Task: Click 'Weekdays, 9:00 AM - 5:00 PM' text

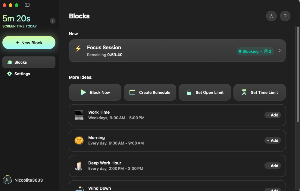Action: coord(116,118)
